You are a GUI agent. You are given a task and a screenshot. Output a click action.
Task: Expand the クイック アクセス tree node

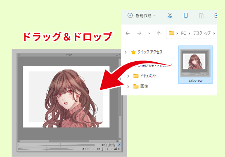pos(126,52)
